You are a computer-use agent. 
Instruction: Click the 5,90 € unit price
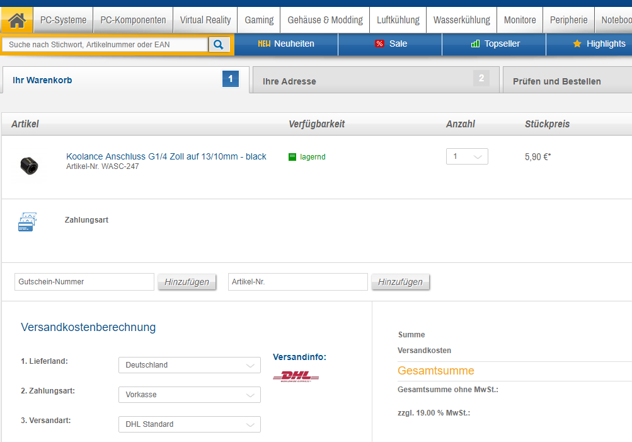(x=537, y=157)
